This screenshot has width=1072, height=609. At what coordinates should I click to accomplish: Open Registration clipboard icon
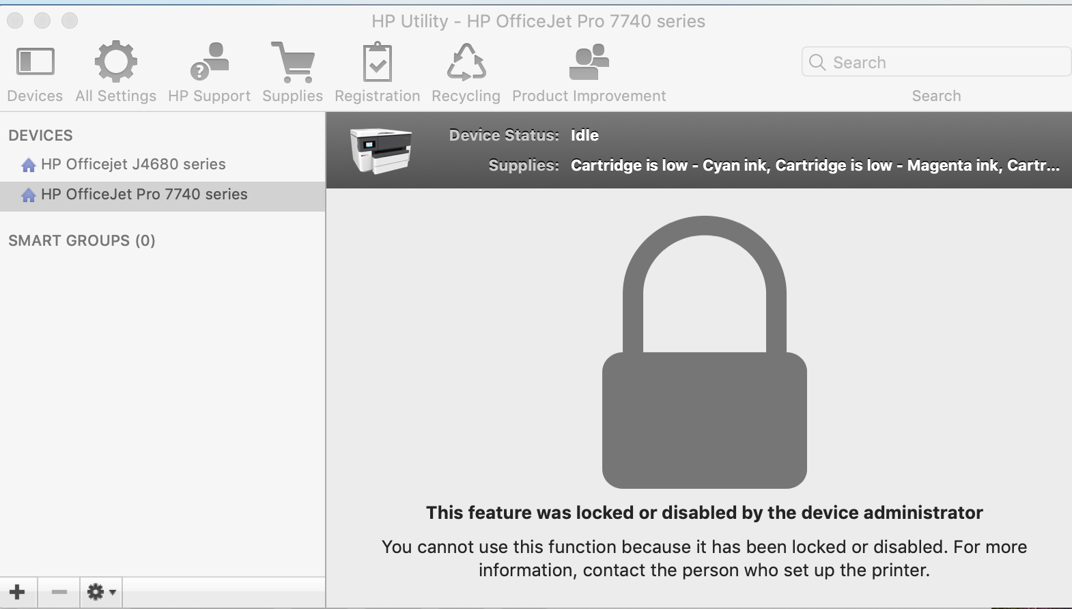(x=377, y=62)
